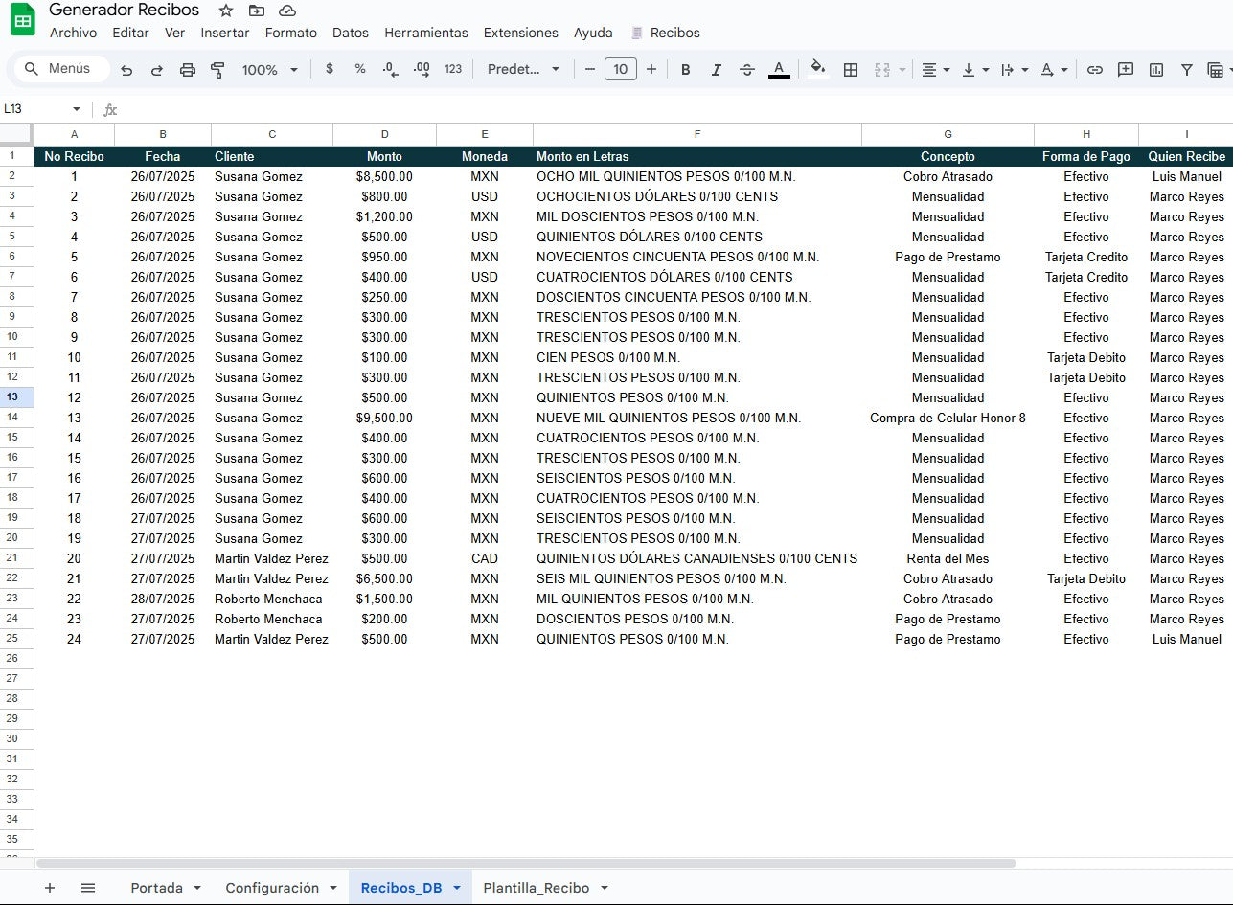Open the font Predet... dropdown

(523, 69)
